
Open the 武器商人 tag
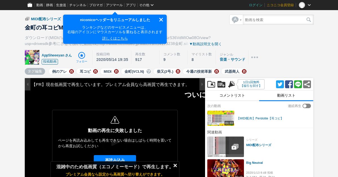(232, 71)
